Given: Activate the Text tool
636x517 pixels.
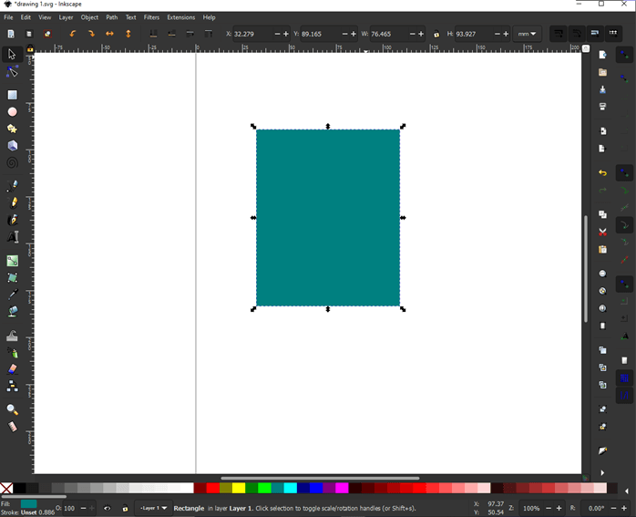Looking at the screenshot, I should [12, 237].
